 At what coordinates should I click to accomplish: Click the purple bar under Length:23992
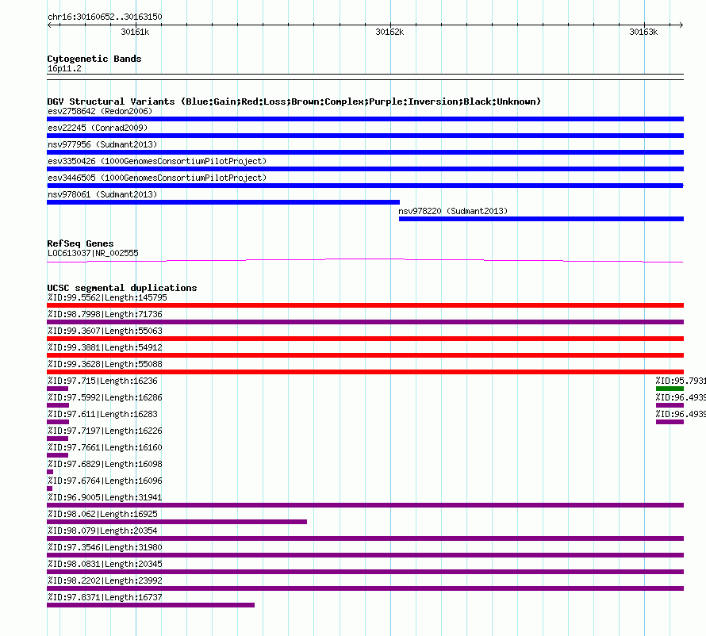365,588
